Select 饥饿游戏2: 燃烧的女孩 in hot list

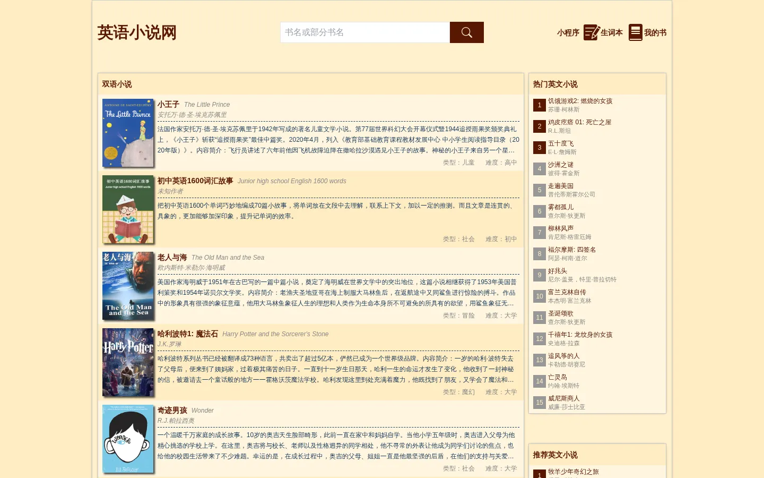[580, 101]
